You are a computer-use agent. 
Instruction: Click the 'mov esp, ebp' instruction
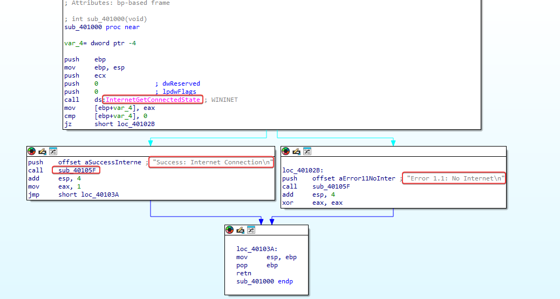(x=267, y=258)
